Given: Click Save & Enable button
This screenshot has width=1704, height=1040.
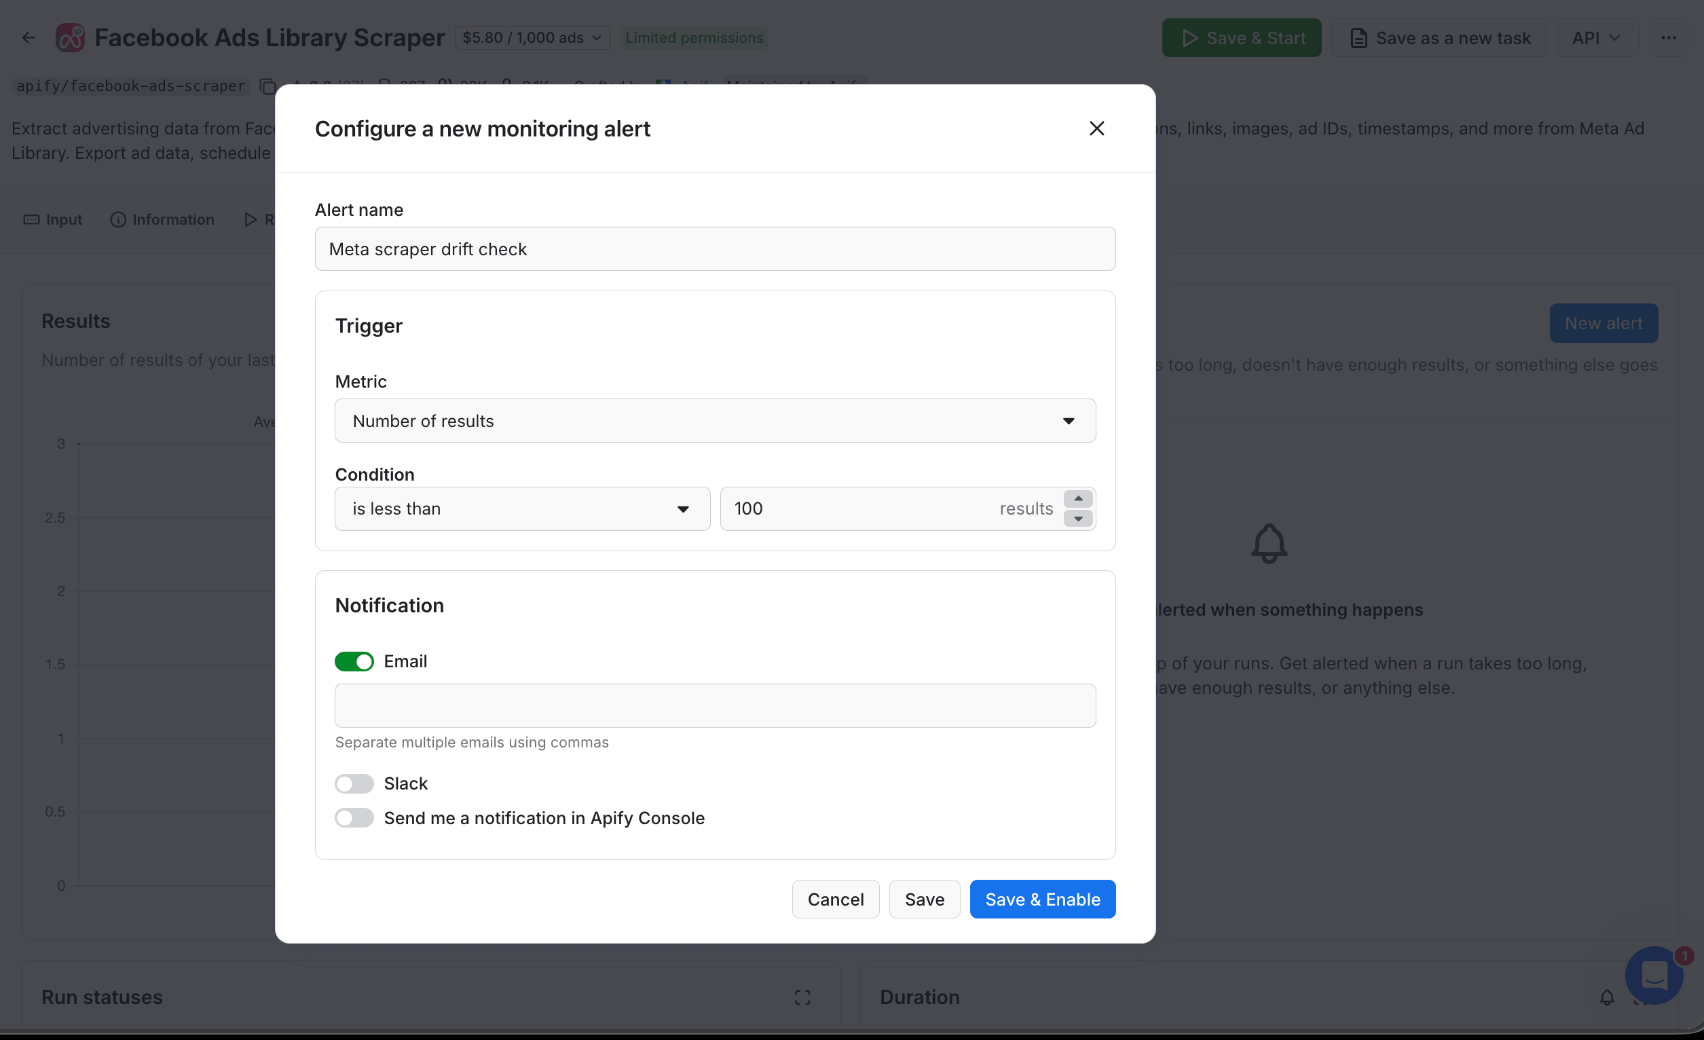Looking at the screenshot, I should click(1042, 899).
